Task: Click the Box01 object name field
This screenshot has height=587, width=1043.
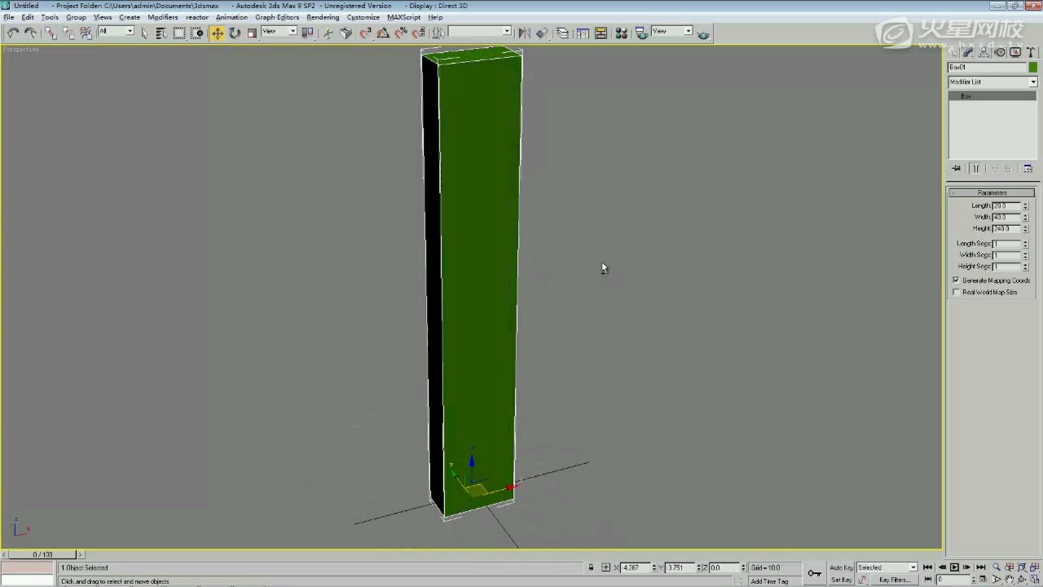Action: [987, 67]
